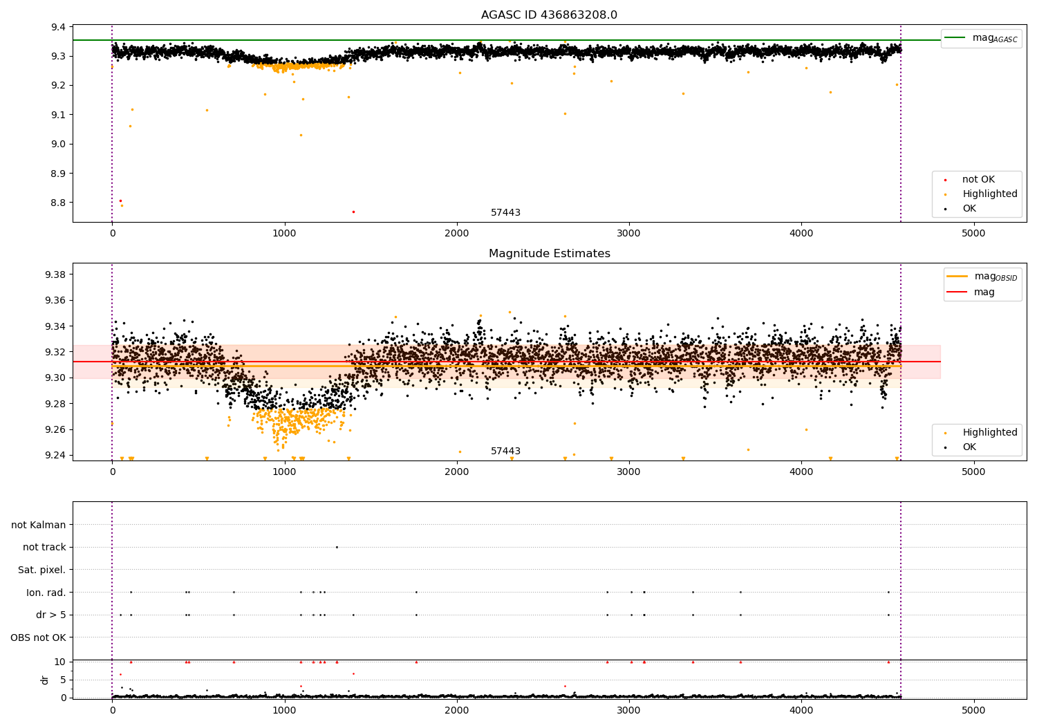Click 'Highlighted' legend entry in AGASC ID plot

990,194
